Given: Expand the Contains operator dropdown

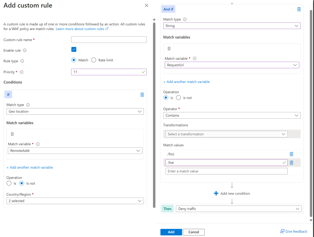Looking at the screenshot, I should click(x=232, y=115).
